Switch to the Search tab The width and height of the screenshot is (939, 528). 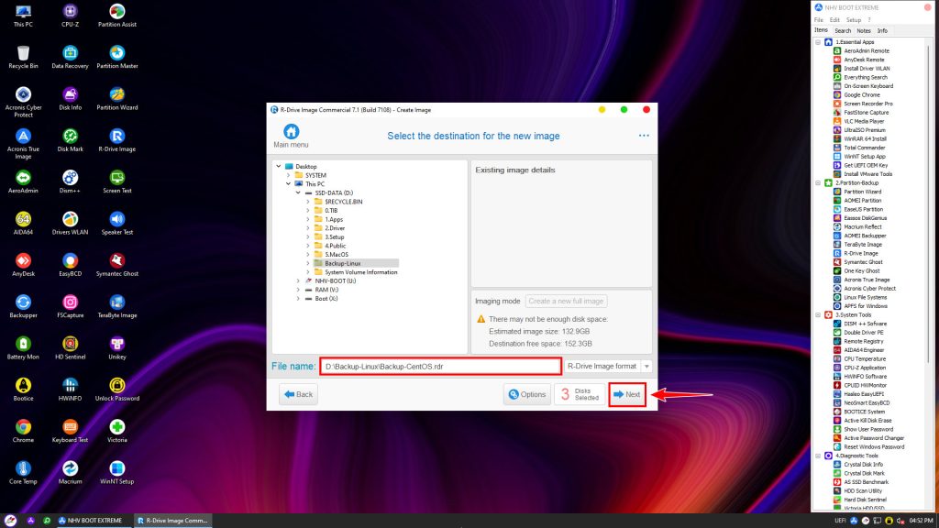[843, 30]
